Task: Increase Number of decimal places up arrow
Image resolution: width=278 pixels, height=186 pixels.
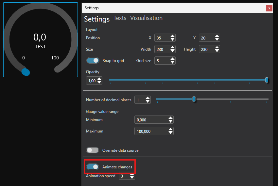Action: 148,98
